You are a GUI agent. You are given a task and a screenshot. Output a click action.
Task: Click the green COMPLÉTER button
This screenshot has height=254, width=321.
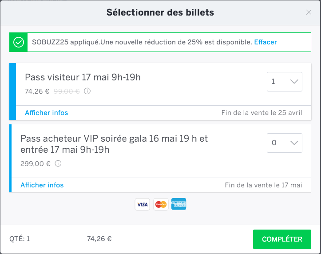(282, 239)
